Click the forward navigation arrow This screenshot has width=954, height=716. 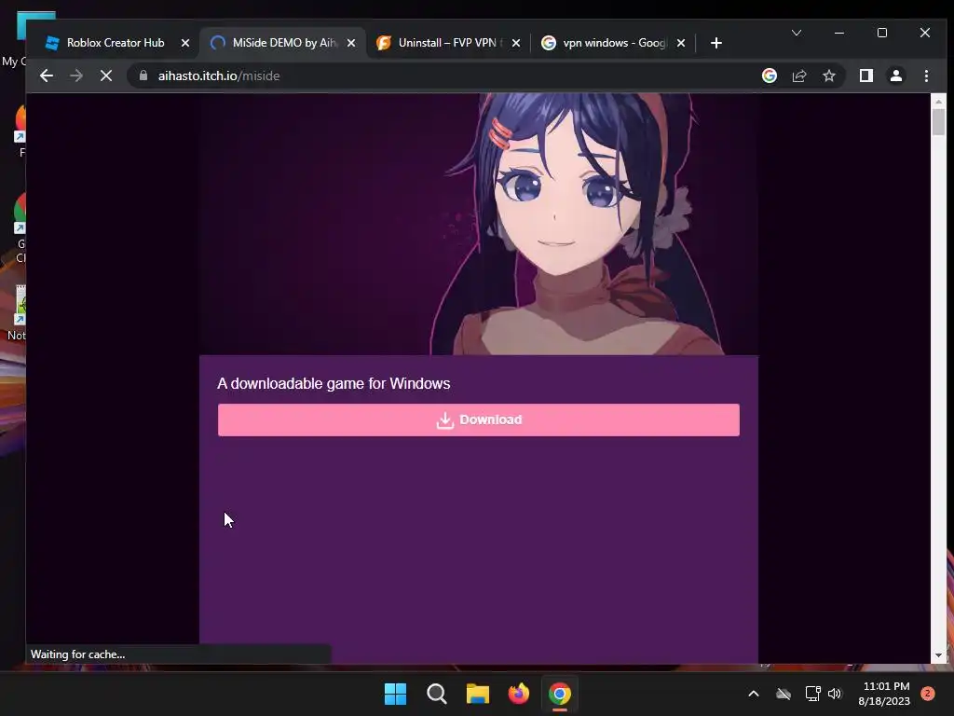76,76
